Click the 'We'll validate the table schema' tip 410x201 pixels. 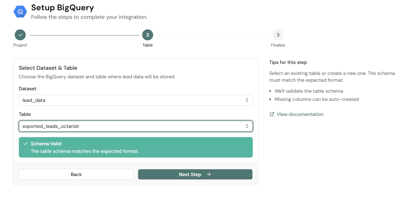point(309,91)
